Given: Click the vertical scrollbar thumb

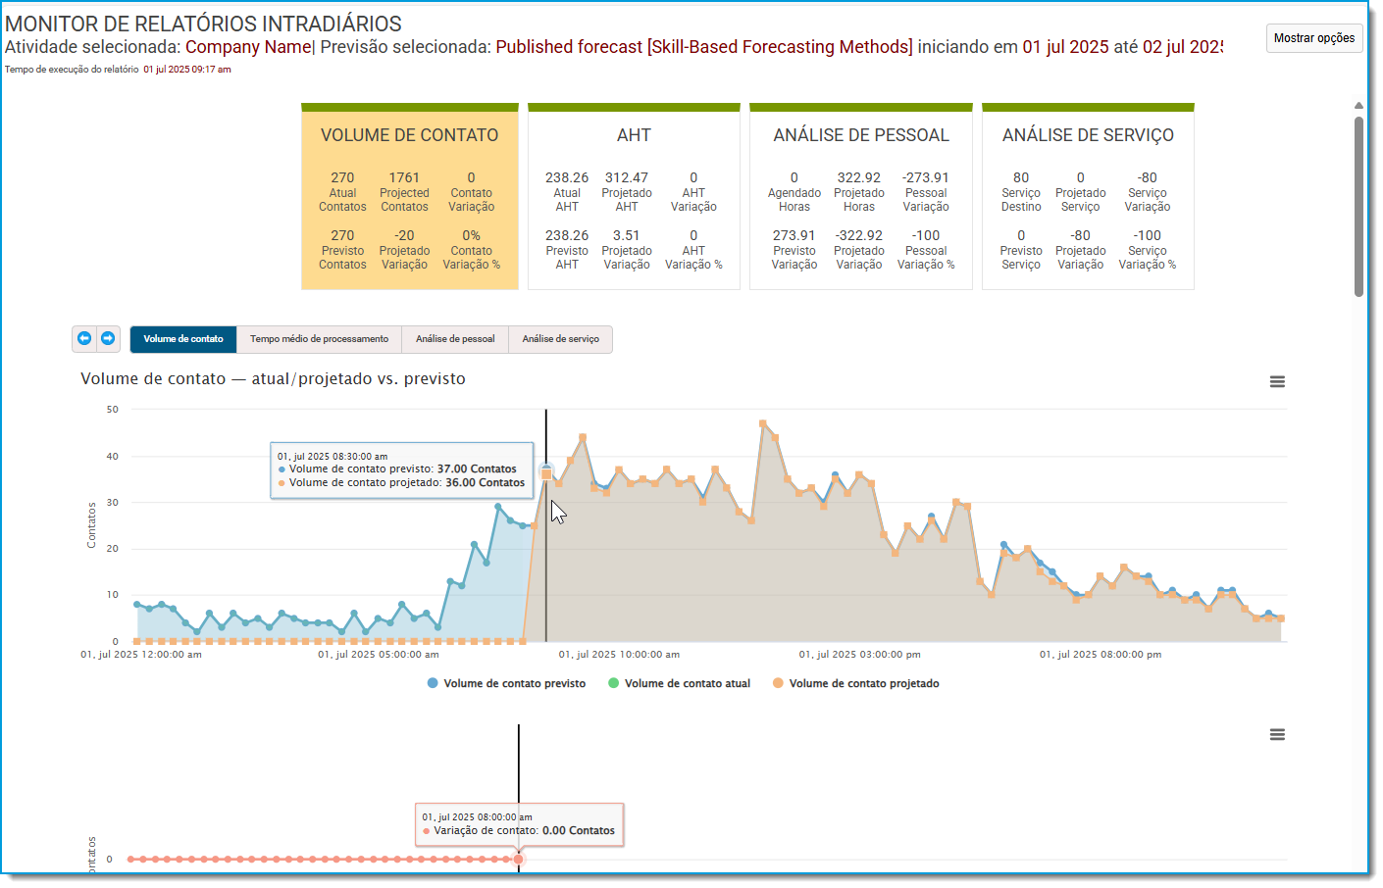Looking at the screenshot, I should point(1358,206).
